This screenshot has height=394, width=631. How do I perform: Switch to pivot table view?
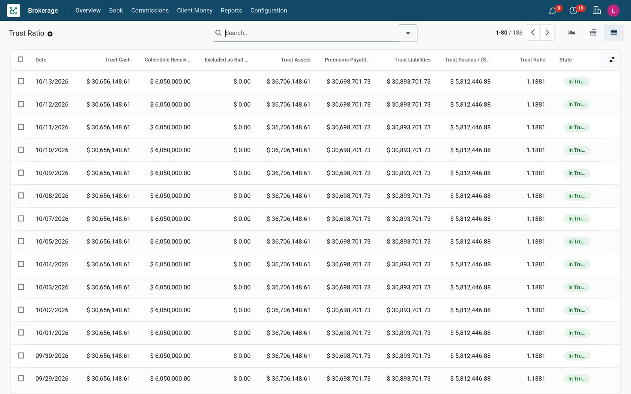pos(593,33)
